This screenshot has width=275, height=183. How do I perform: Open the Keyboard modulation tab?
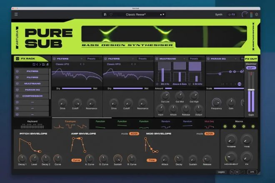[x=32, y=124]
